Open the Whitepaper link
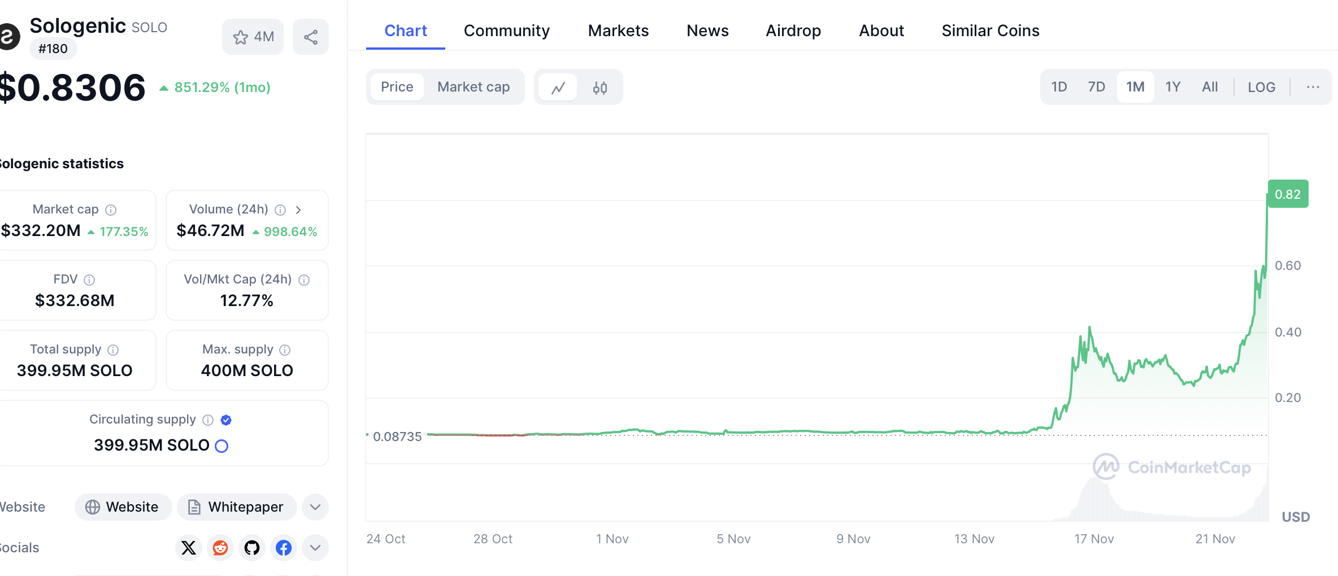The image size is (1338, 576). [x=237, y=507]
